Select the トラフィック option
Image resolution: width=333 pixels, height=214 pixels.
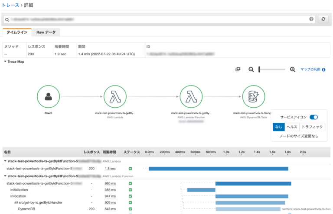pos(312,127)
